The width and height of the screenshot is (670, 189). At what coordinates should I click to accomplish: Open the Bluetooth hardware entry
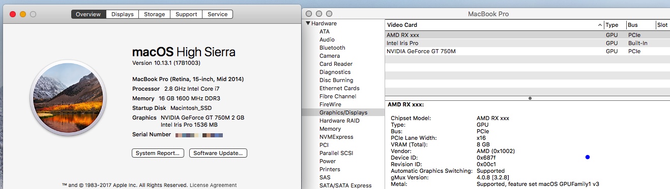(x=332, y=48)
